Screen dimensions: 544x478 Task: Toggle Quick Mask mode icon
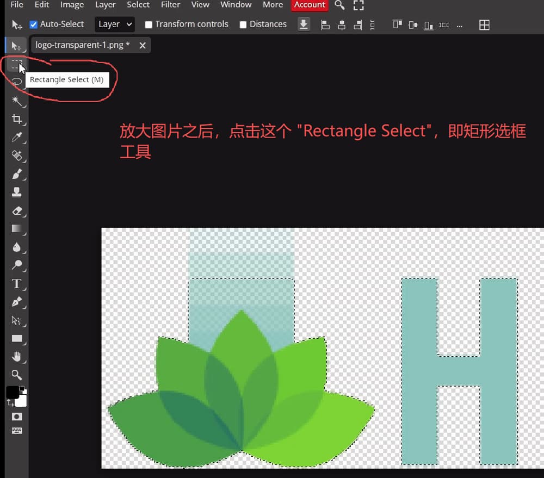[16, 417]
